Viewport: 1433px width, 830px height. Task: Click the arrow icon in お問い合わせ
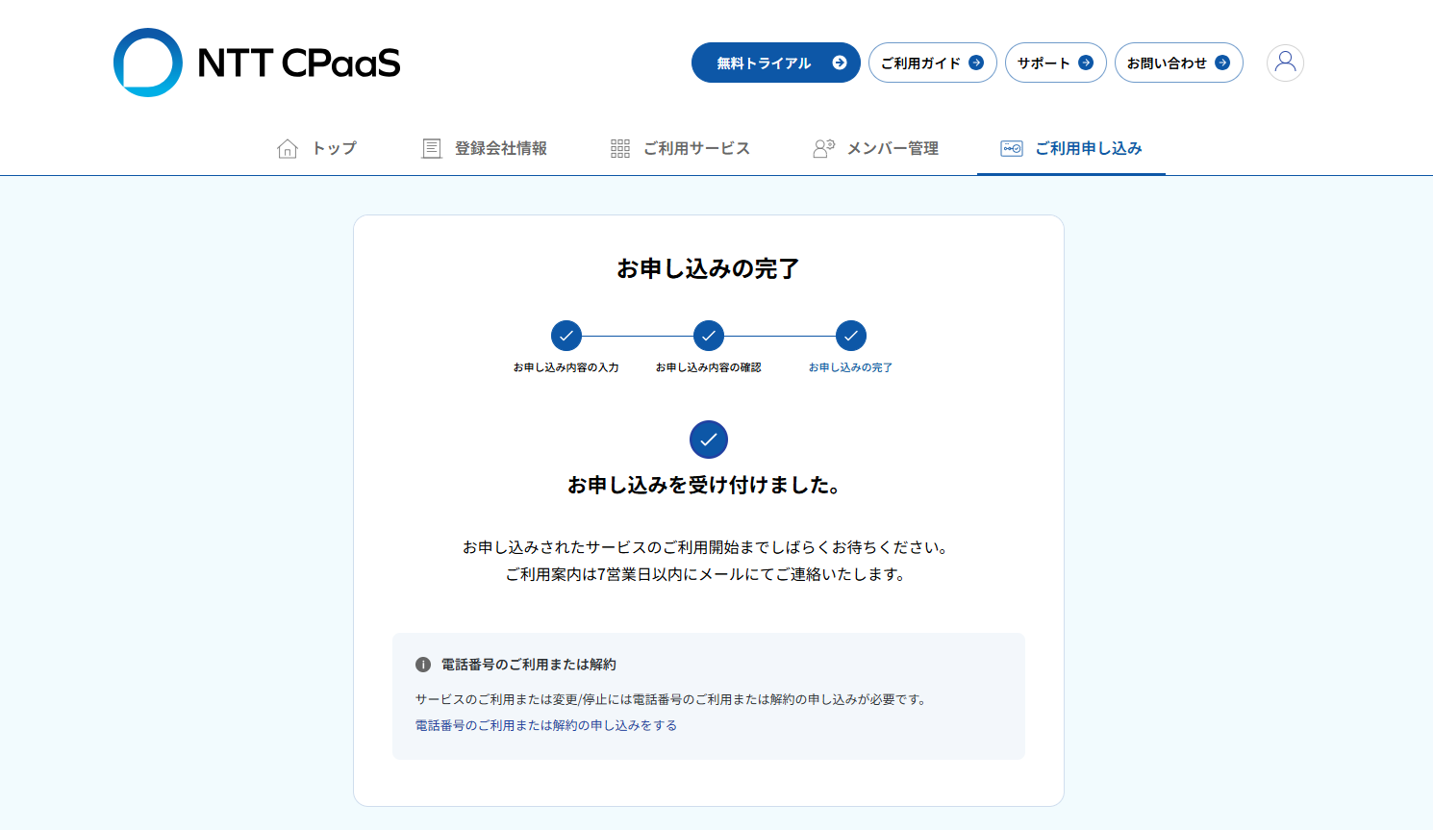1222,63
